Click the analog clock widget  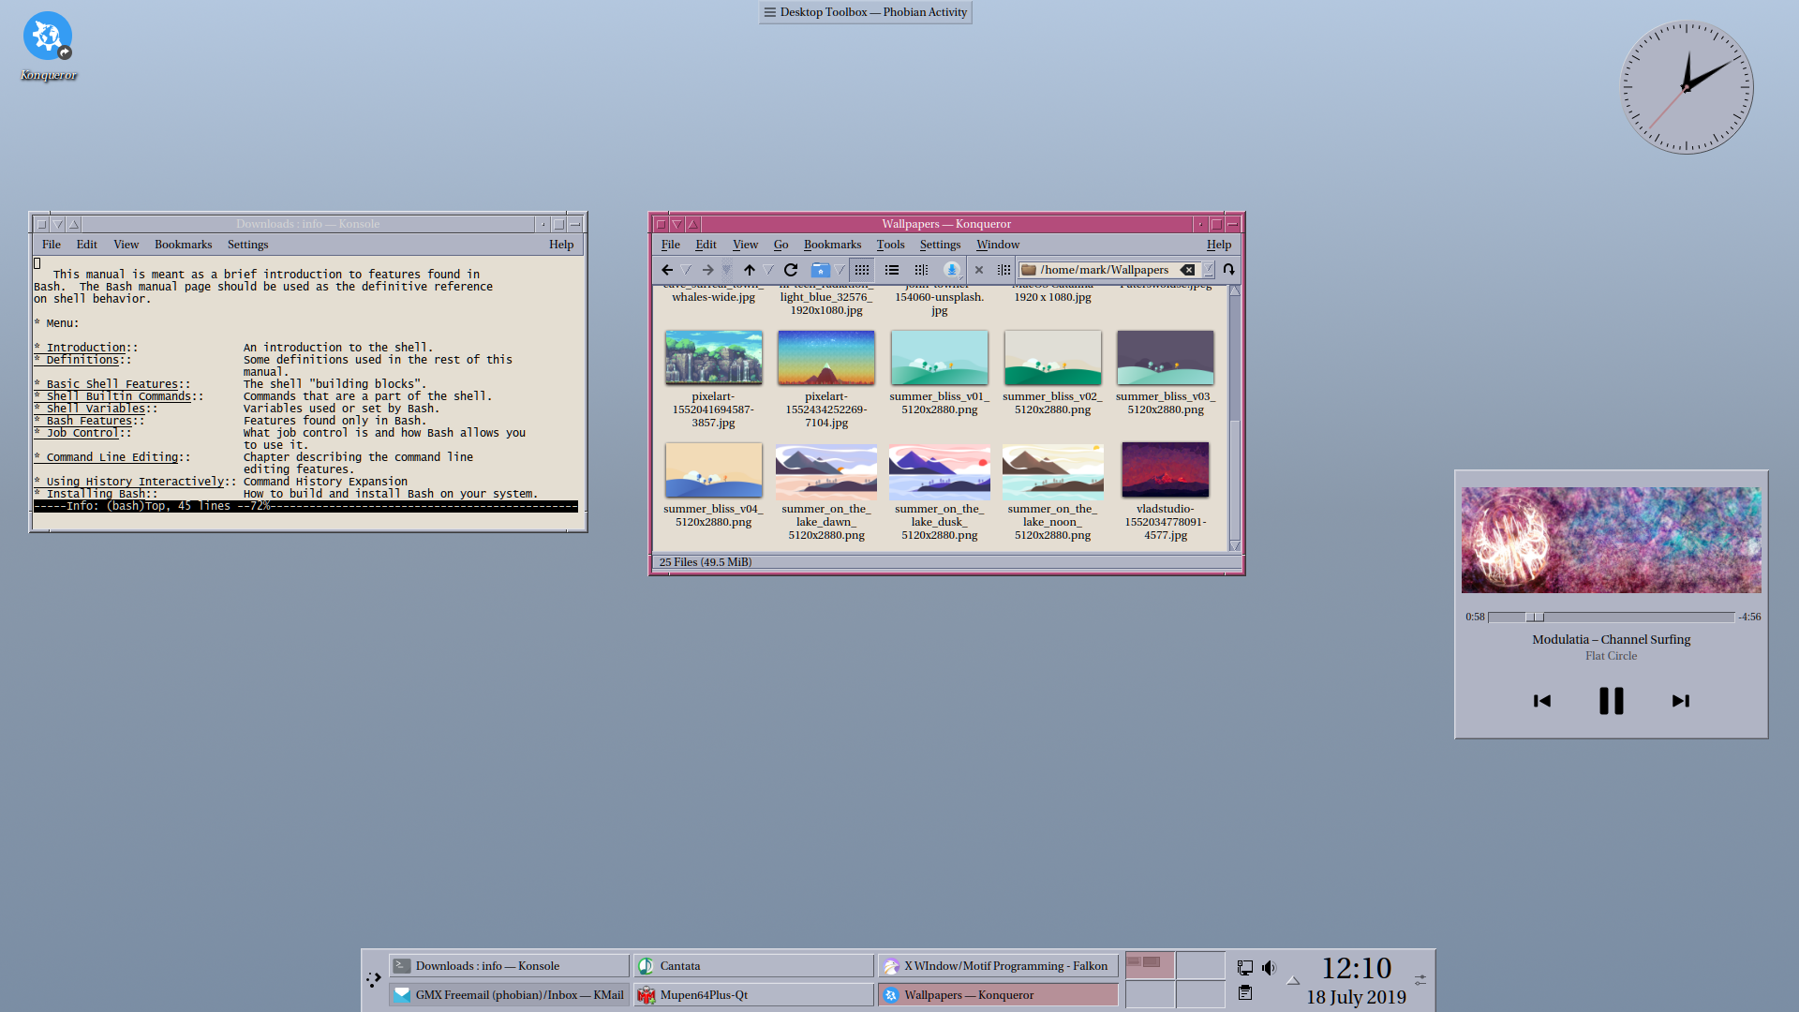[x=1687, y=88]
